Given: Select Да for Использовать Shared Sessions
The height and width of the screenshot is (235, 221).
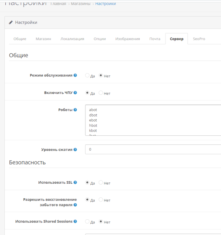Looking at the screenshot, I should point(87,222).
